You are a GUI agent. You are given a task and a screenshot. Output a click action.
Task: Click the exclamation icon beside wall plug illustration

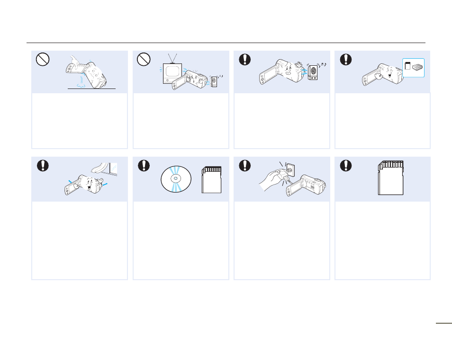tap(245, 166)
